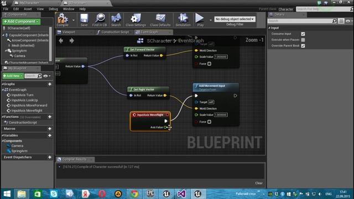The width and height of the screenshot is (354, 199).
Task: Toggle Consume Input checkbox
Action: click(303, 34)
